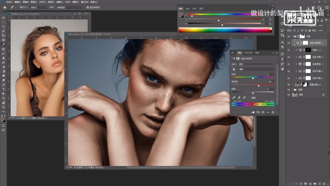Open the 预设 preset dropdown in Properties

tap(256, 64)
